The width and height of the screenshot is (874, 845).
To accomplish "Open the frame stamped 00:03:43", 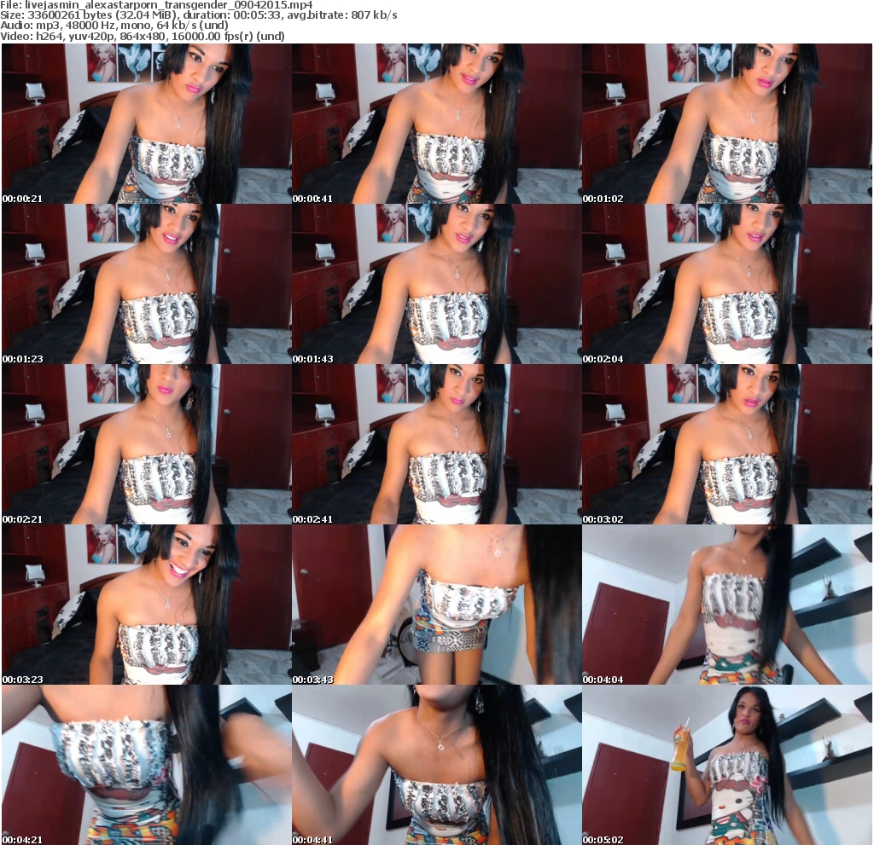I will point(436,605).
